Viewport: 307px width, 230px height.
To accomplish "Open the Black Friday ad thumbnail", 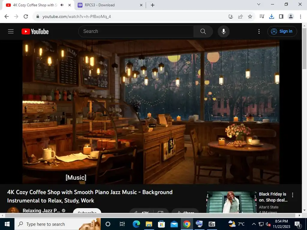I will click(x=231, y=202).
